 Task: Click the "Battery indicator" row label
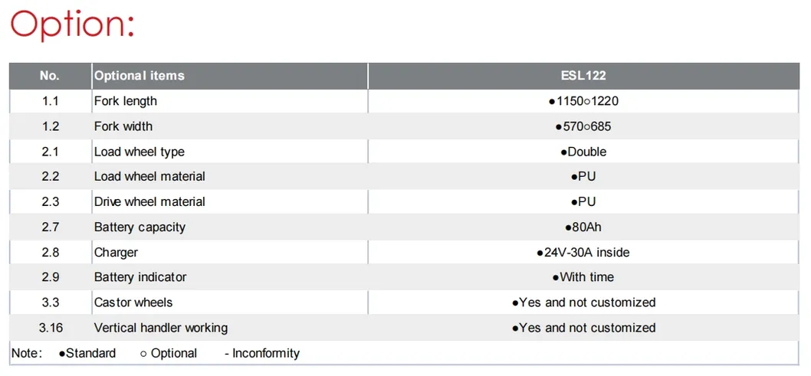140,277
